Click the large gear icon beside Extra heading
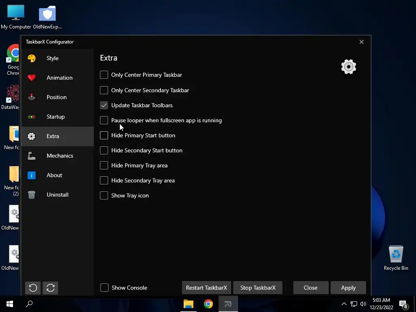This screenshot has height=312, width=416. [349, 67]
